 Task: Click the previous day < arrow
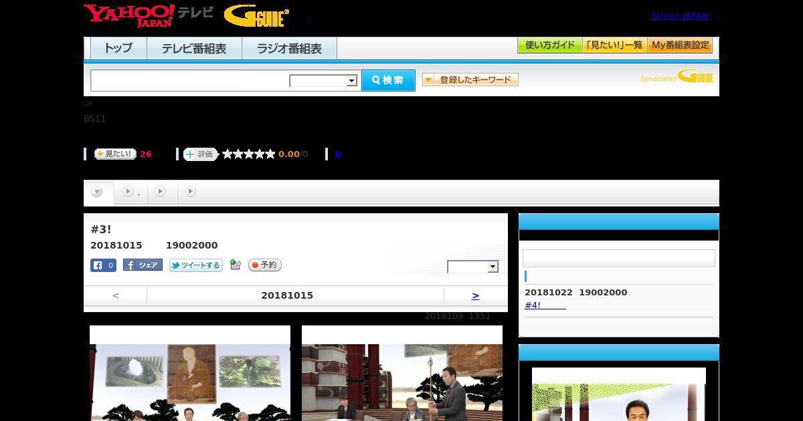click(116, 295)
